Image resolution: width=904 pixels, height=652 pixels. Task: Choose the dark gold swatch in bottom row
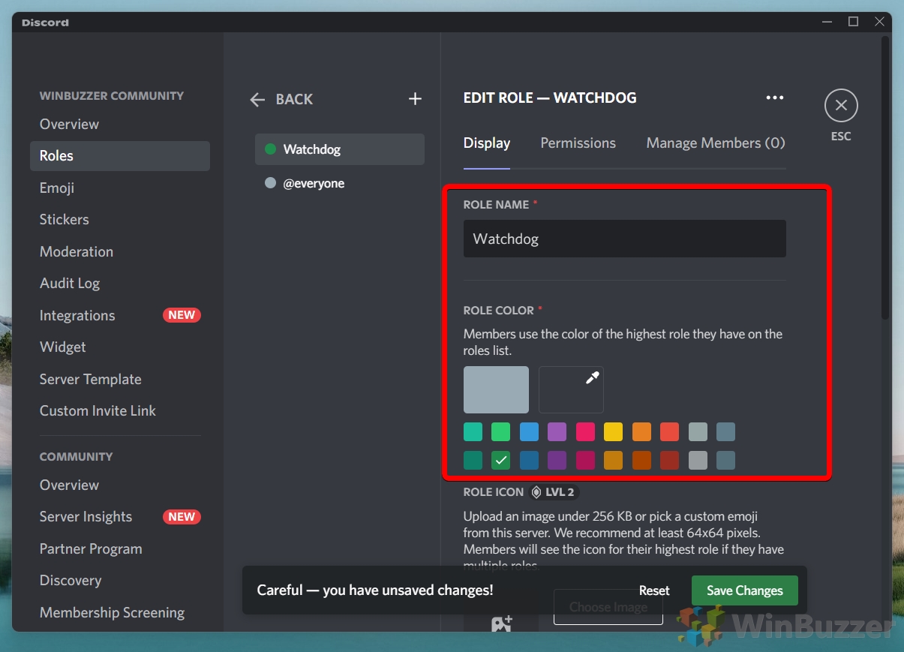point(613,460)
